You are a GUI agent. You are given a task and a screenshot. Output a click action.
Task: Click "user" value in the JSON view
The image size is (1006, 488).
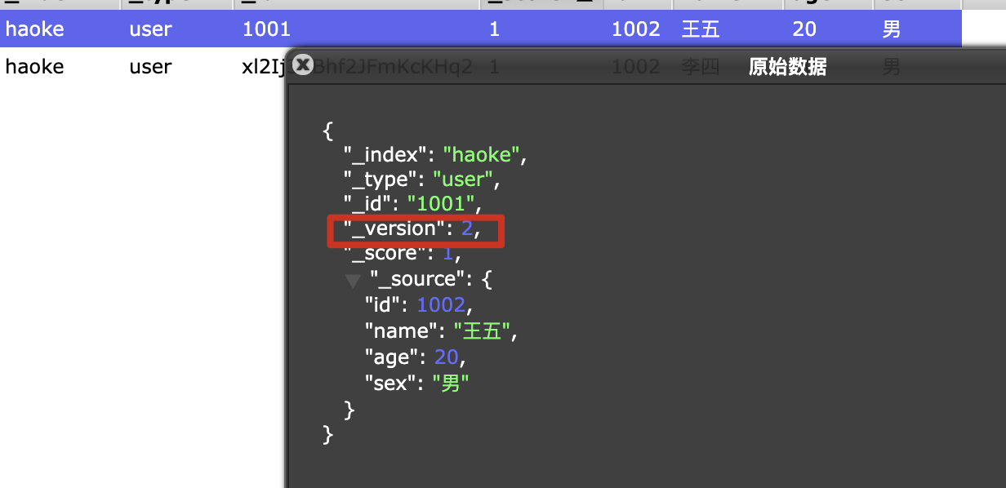[x=461, y=179]
